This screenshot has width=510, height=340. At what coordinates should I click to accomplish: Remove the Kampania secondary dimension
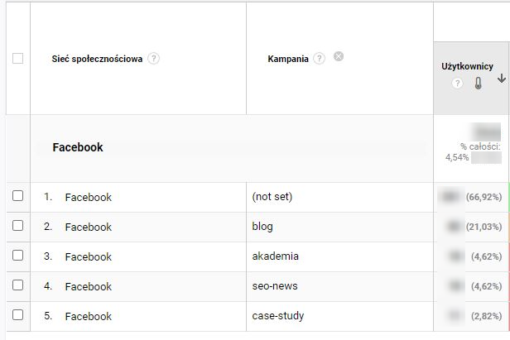[x=339, y=56]
